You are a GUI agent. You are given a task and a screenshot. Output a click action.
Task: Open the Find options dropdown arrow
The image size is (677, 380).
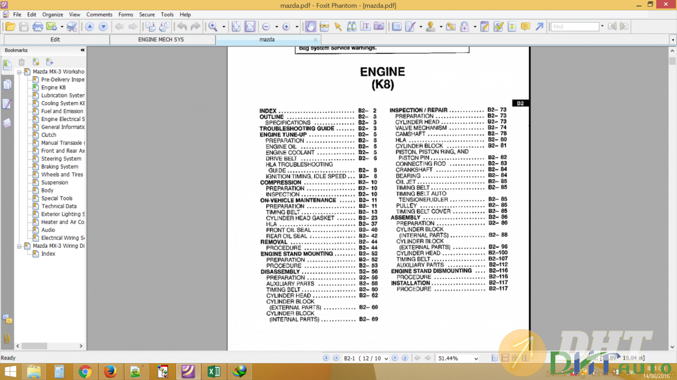coord(602,27)
